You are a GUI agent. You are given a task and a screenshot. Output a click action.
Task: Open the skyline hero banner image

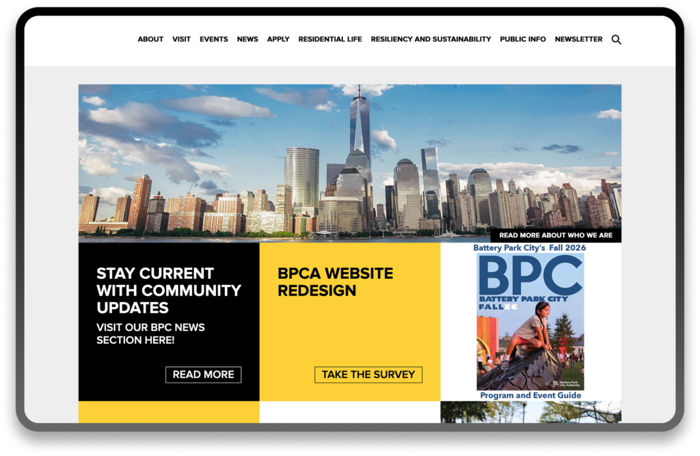click(350, 163)
